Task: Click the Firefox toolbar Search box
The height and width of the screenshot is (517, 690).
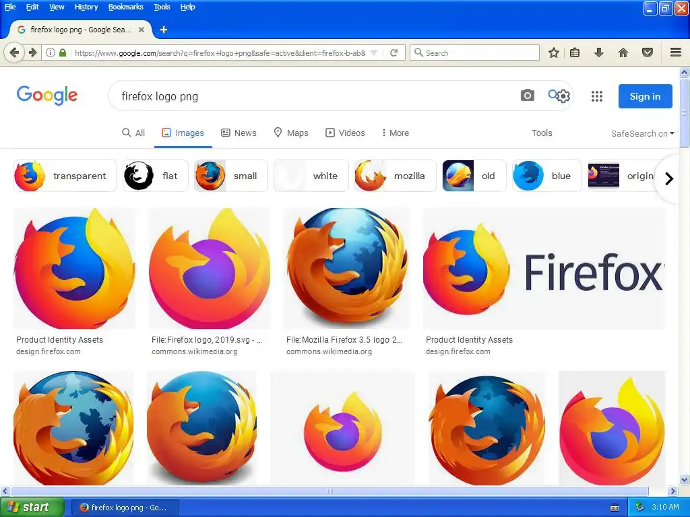Action: (474, 53)
